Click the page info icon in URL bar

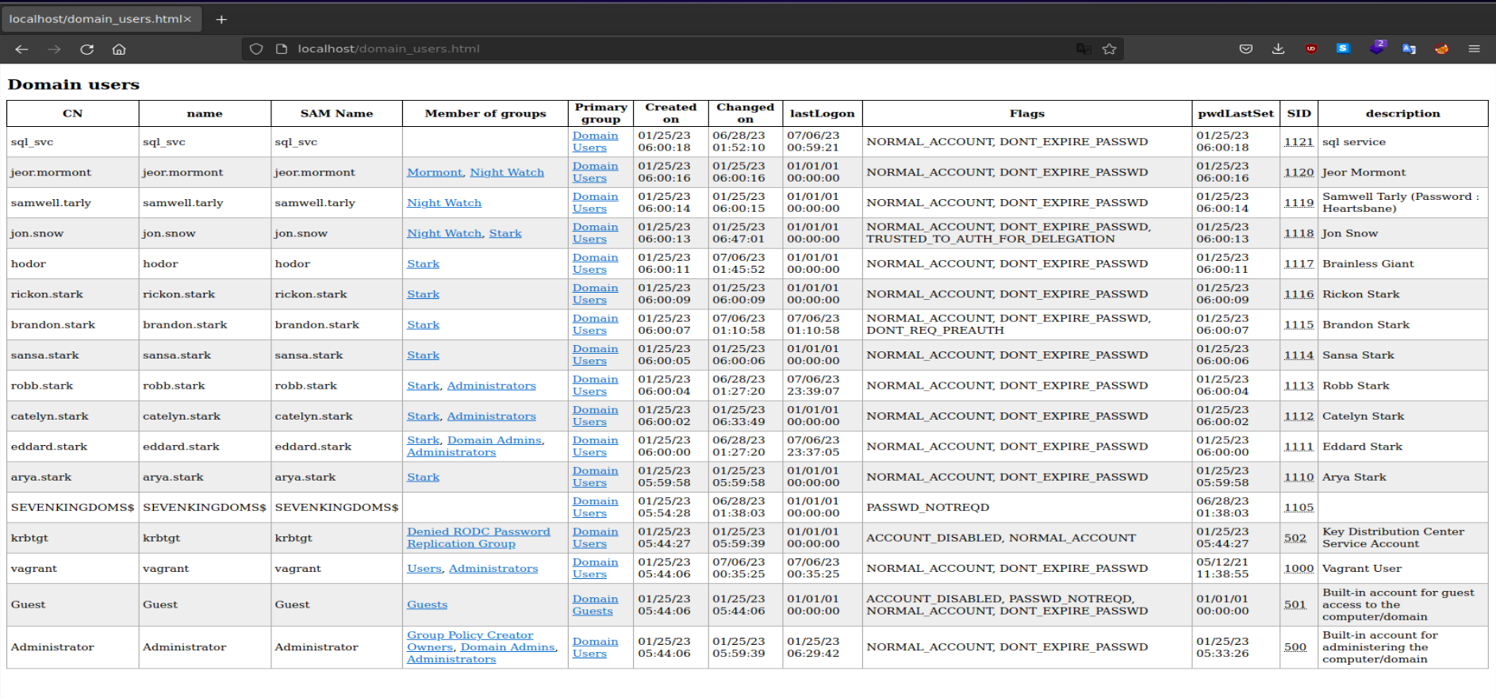[282, 49]
